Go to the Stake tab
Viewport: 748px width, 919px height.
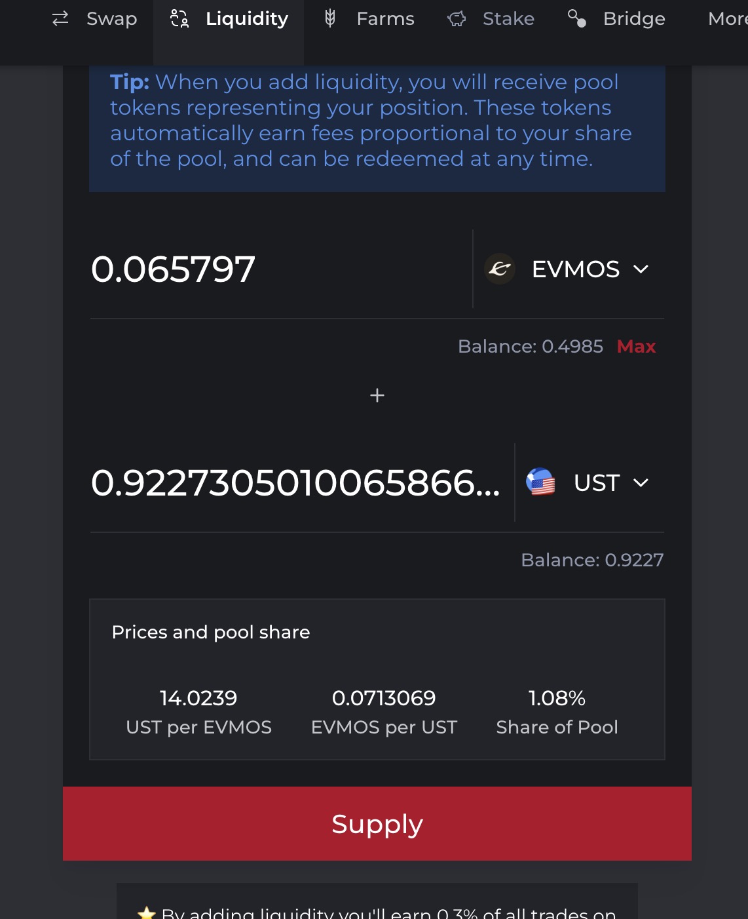[508, 18]
